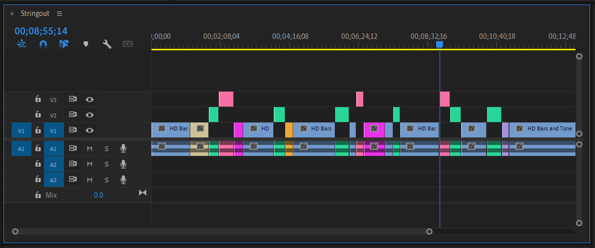Select the violet clip on V1
Viewport: 595px width, 248px height.
[506, 130]
